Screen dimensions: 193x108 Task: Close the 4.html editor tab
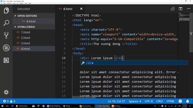pos(81,9)
